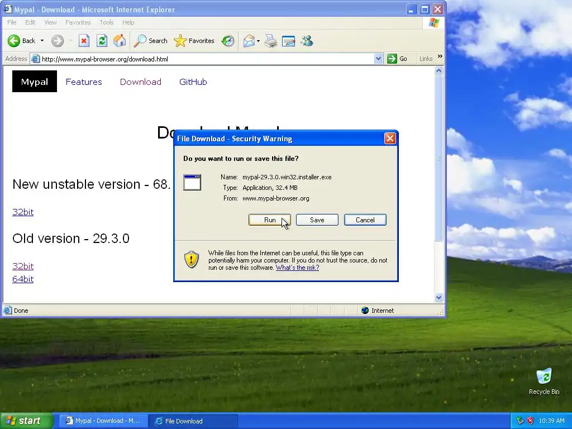Viewport: 572px width, 429px height.
Task: Click the file name mypal-29.3.0.win32.installer.exe
Action: point(287,177)
